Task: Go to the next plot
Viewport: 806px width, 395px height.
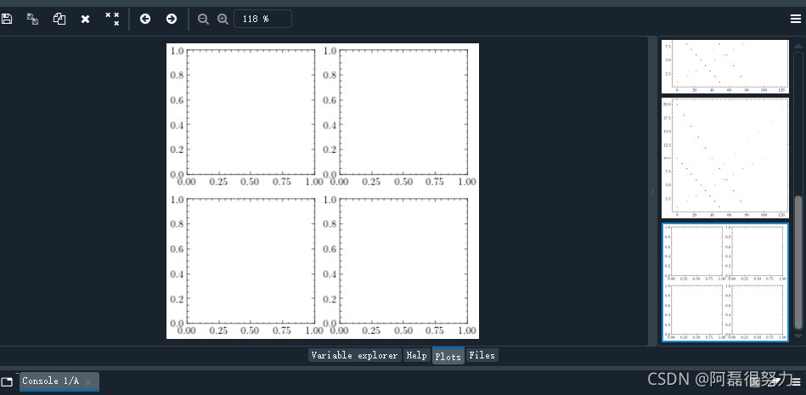Action: click(x=171, y=19)
